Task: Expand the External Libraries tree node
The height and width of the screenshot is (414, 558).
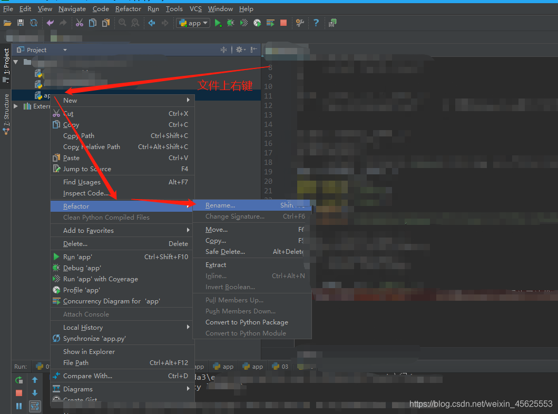Action: (16, 106)
